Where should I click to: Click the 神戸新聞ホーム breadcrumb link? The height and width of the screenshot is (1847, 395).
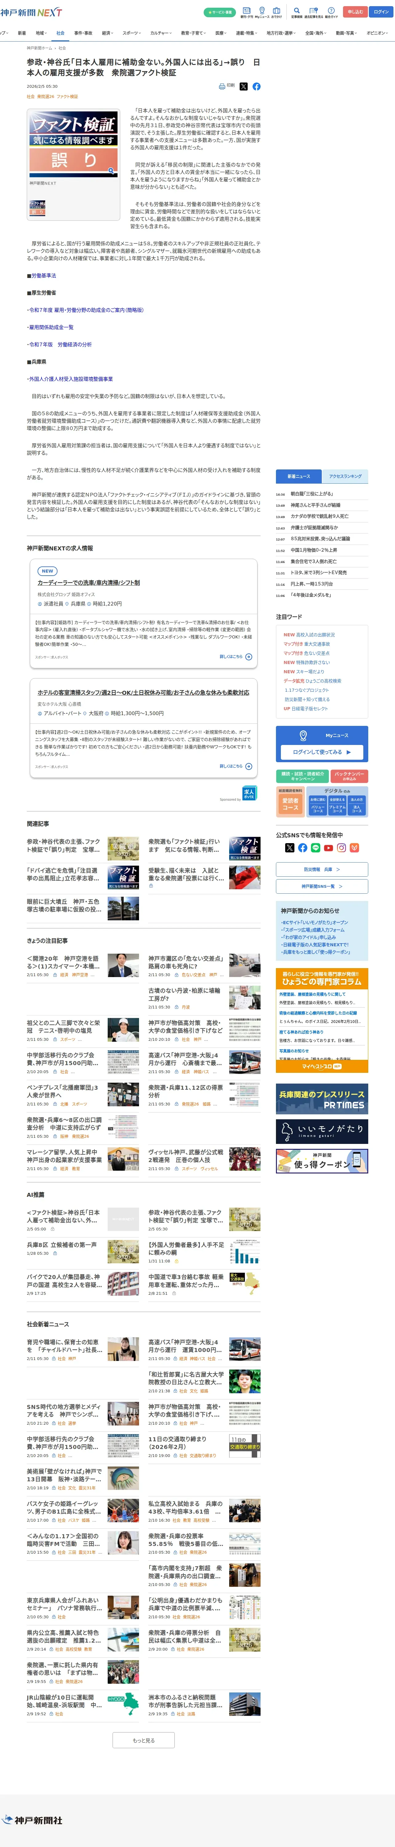point(40,48)
